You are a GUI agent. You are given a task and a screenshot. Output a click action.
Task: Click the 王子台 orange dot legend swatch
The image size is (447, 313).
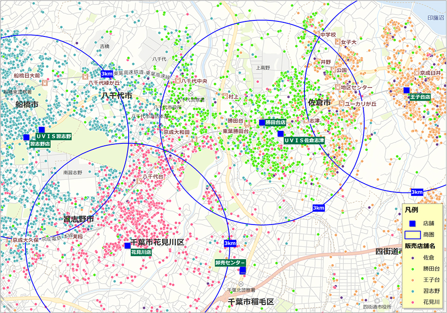(412, 280)
